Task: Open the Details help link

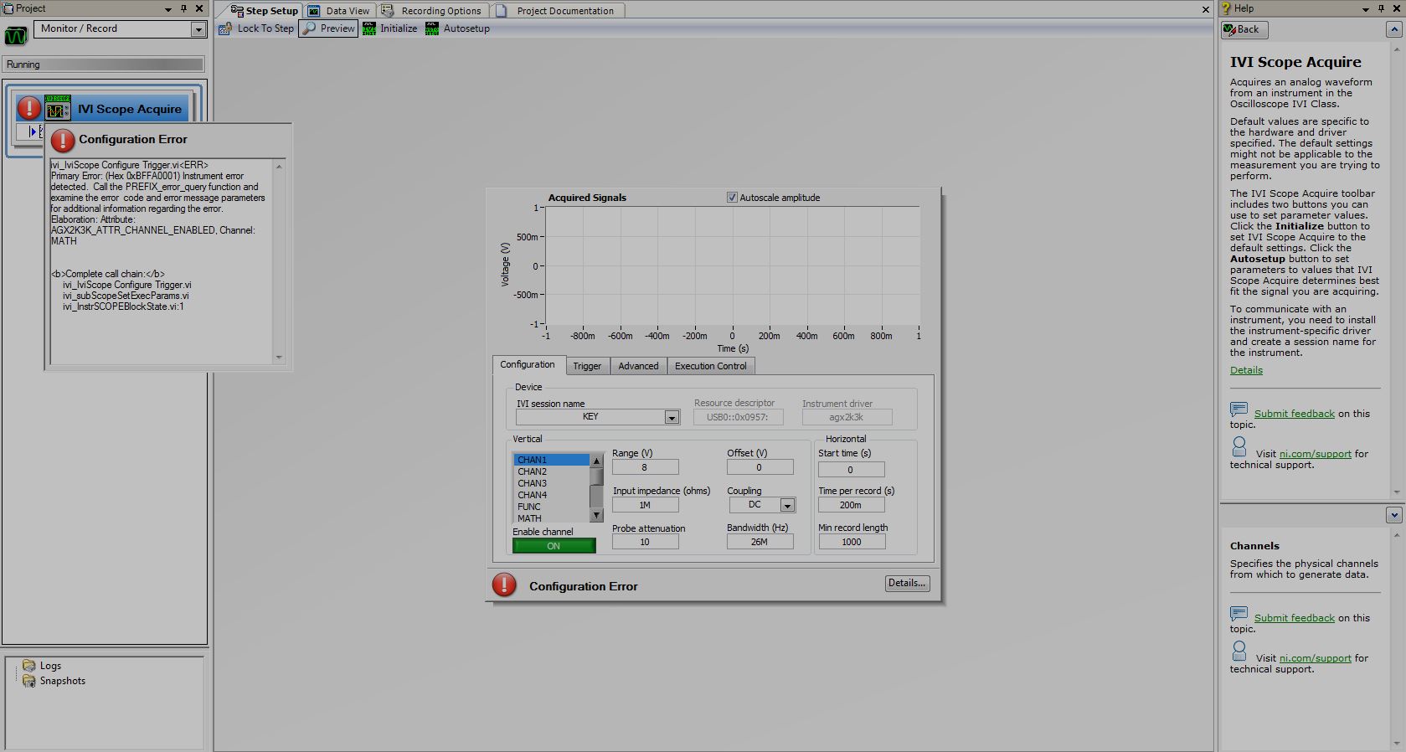Action: [x=1246, y=370]
